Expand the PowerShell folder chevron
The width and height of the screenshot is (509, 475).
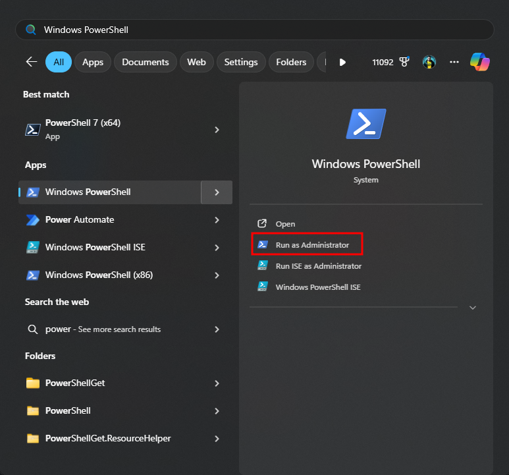click(x=217, y=411)
